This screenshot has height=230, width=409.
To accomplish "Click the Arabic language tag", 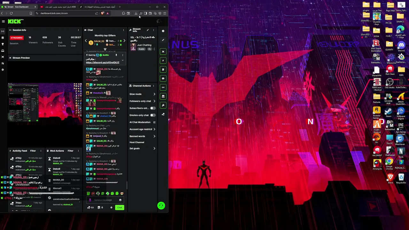I will [x=142, y=49].
